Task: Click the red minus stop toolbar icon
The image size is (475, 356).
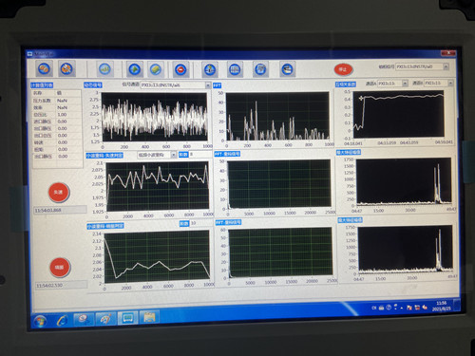Action: [x=180, y=69]
